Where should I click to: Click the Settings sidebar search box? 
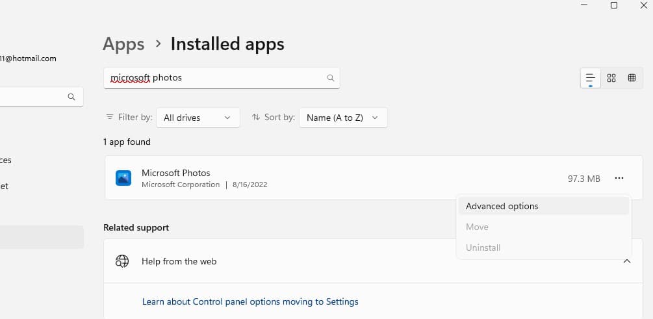click(32, 97)
